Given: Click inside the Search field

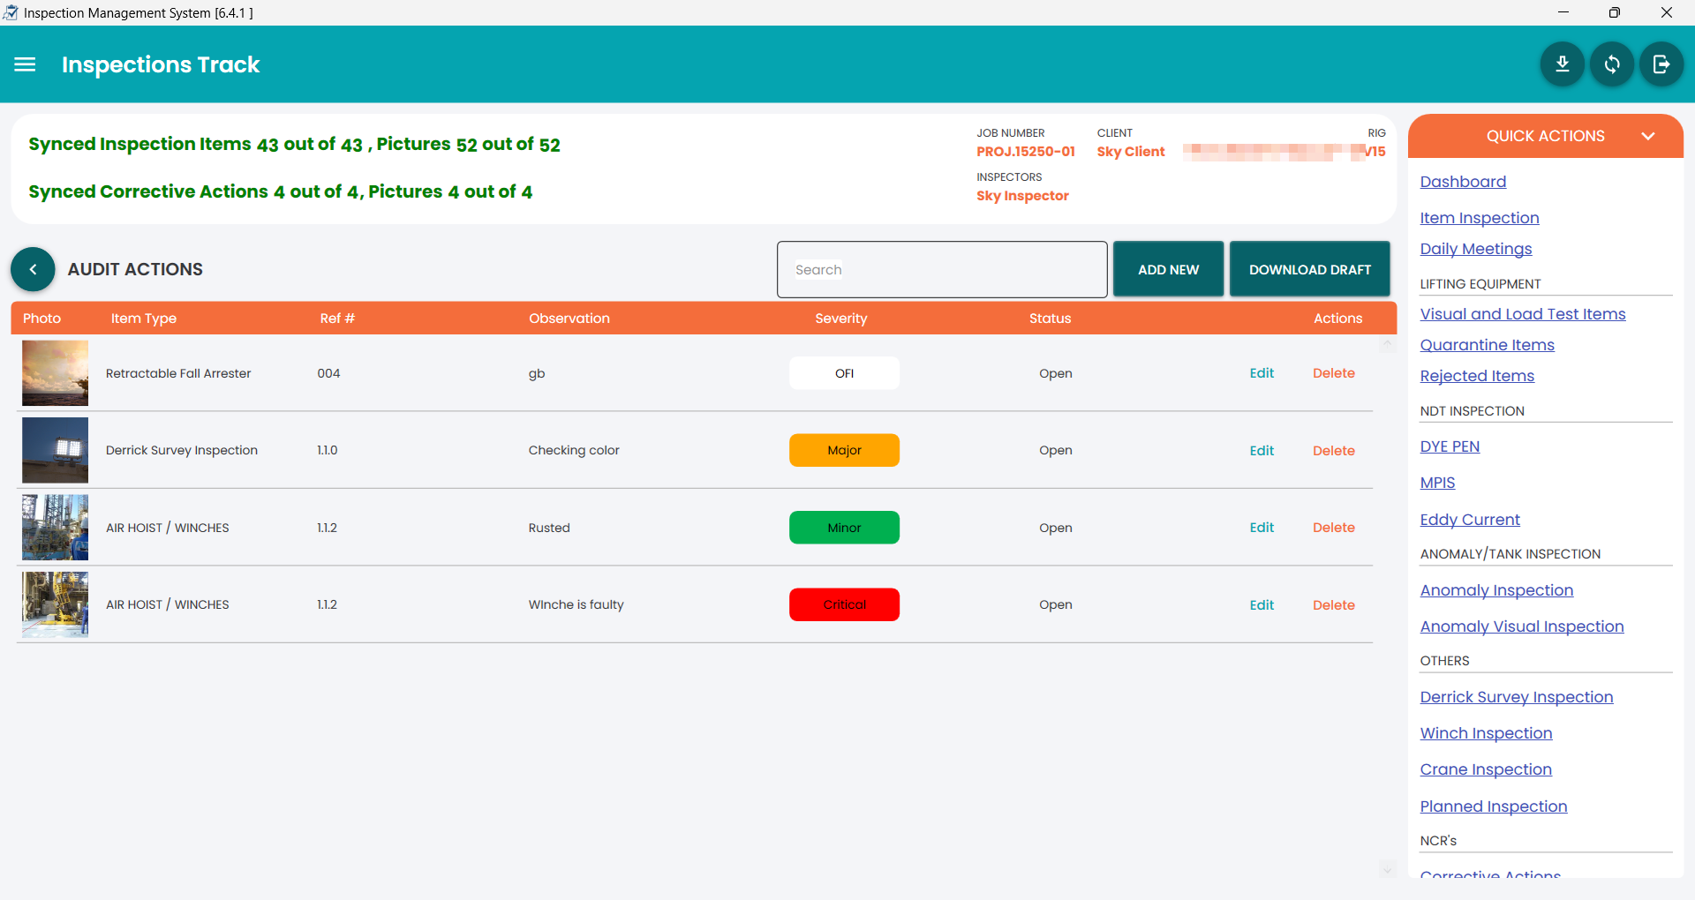Looking at the screenshot, I should point(941,269).
